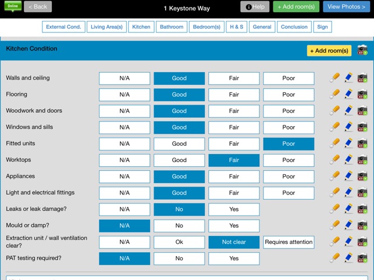Viewport: 374px width, 280px height.
Task: Go to the Conclusion tab
Action: coord(294,27)
